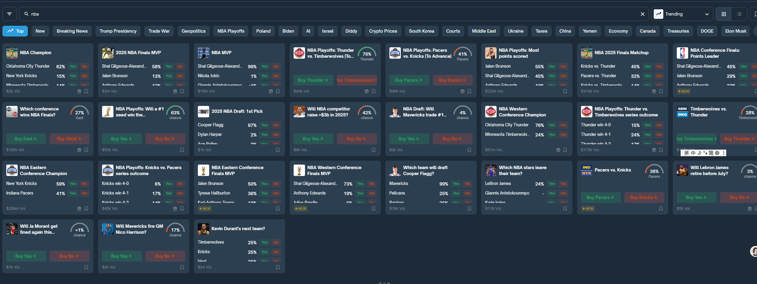Screen dimensions: 757x284
Task: Bookmark the 'Will Mavericks fire GM Nico Harrison?' market
Action: tap(182, 267)
